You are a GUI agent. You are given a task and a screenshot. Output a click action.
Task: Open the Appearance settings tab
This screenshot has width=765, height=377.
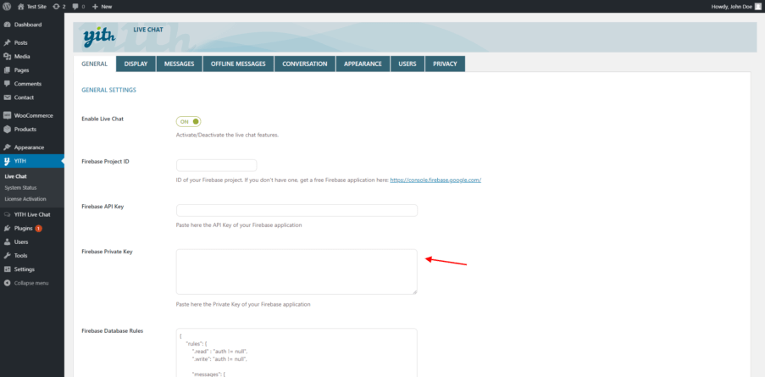click(x=363, y=64)
